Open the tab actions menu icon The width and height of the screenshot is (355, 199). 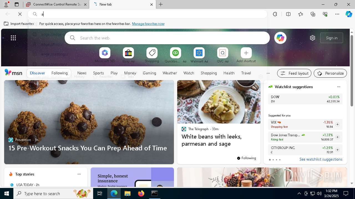tap(17, 4)
